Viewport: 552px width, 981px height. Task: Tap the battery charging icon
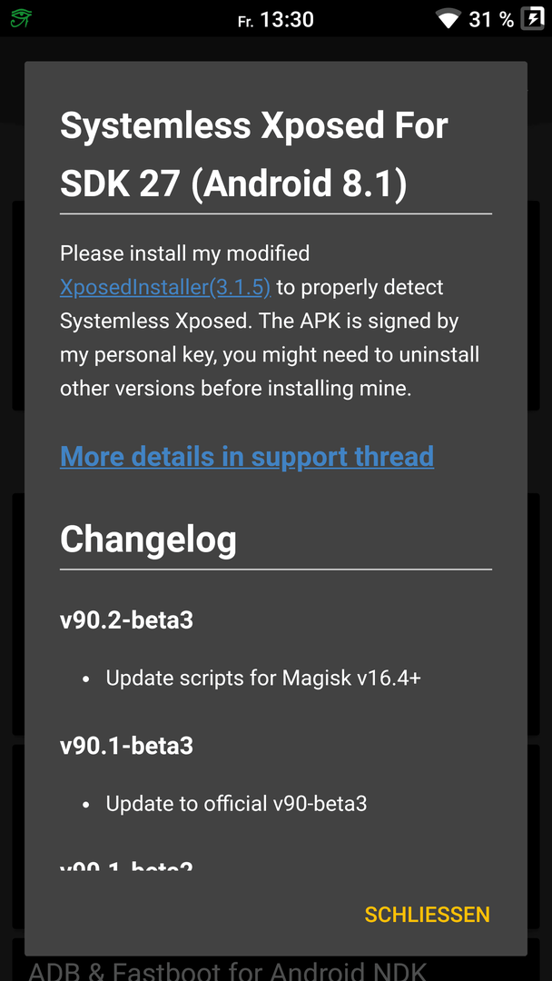(533, 18)
